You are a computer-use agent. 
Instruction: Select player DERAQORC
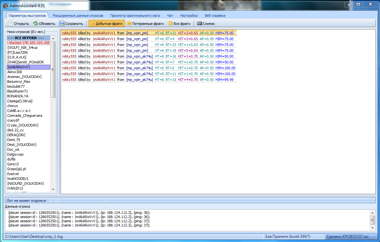[29, 135]
